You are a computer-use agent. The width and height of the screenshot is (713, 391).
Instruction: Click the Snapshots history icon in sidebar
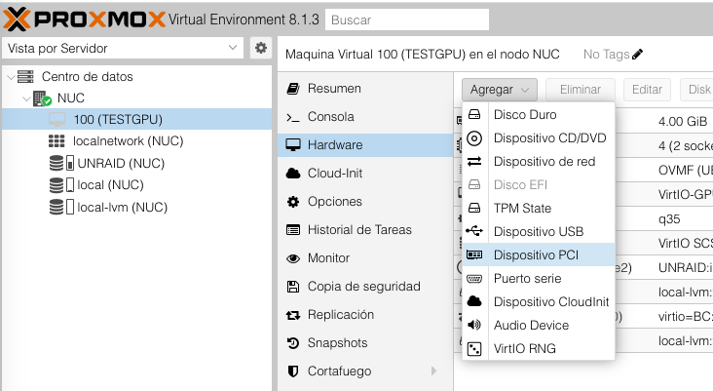pos(292,343)
